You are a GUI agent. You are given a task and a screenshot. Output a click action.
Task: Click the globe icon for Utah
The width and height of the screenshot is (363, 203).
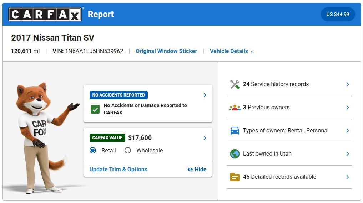[235, 154]
